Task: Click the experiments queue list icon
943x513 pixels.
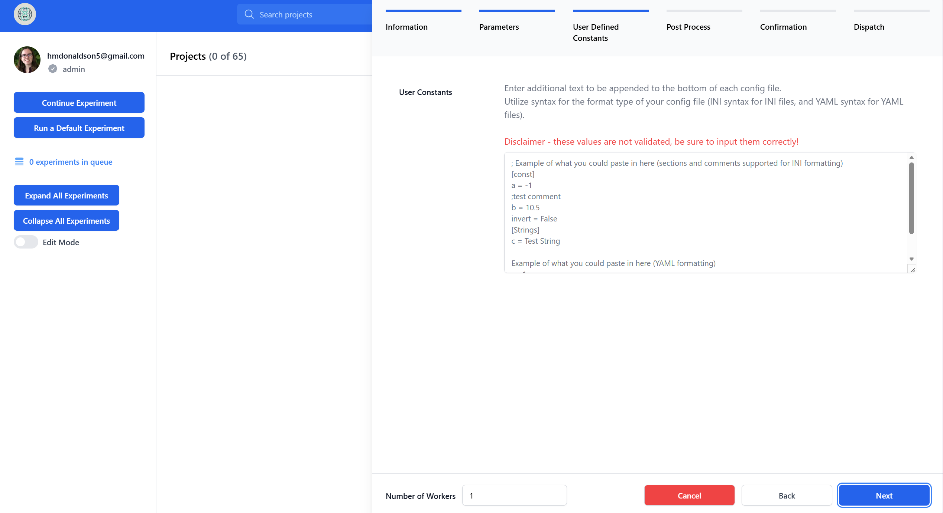Action: coord(19,162)
